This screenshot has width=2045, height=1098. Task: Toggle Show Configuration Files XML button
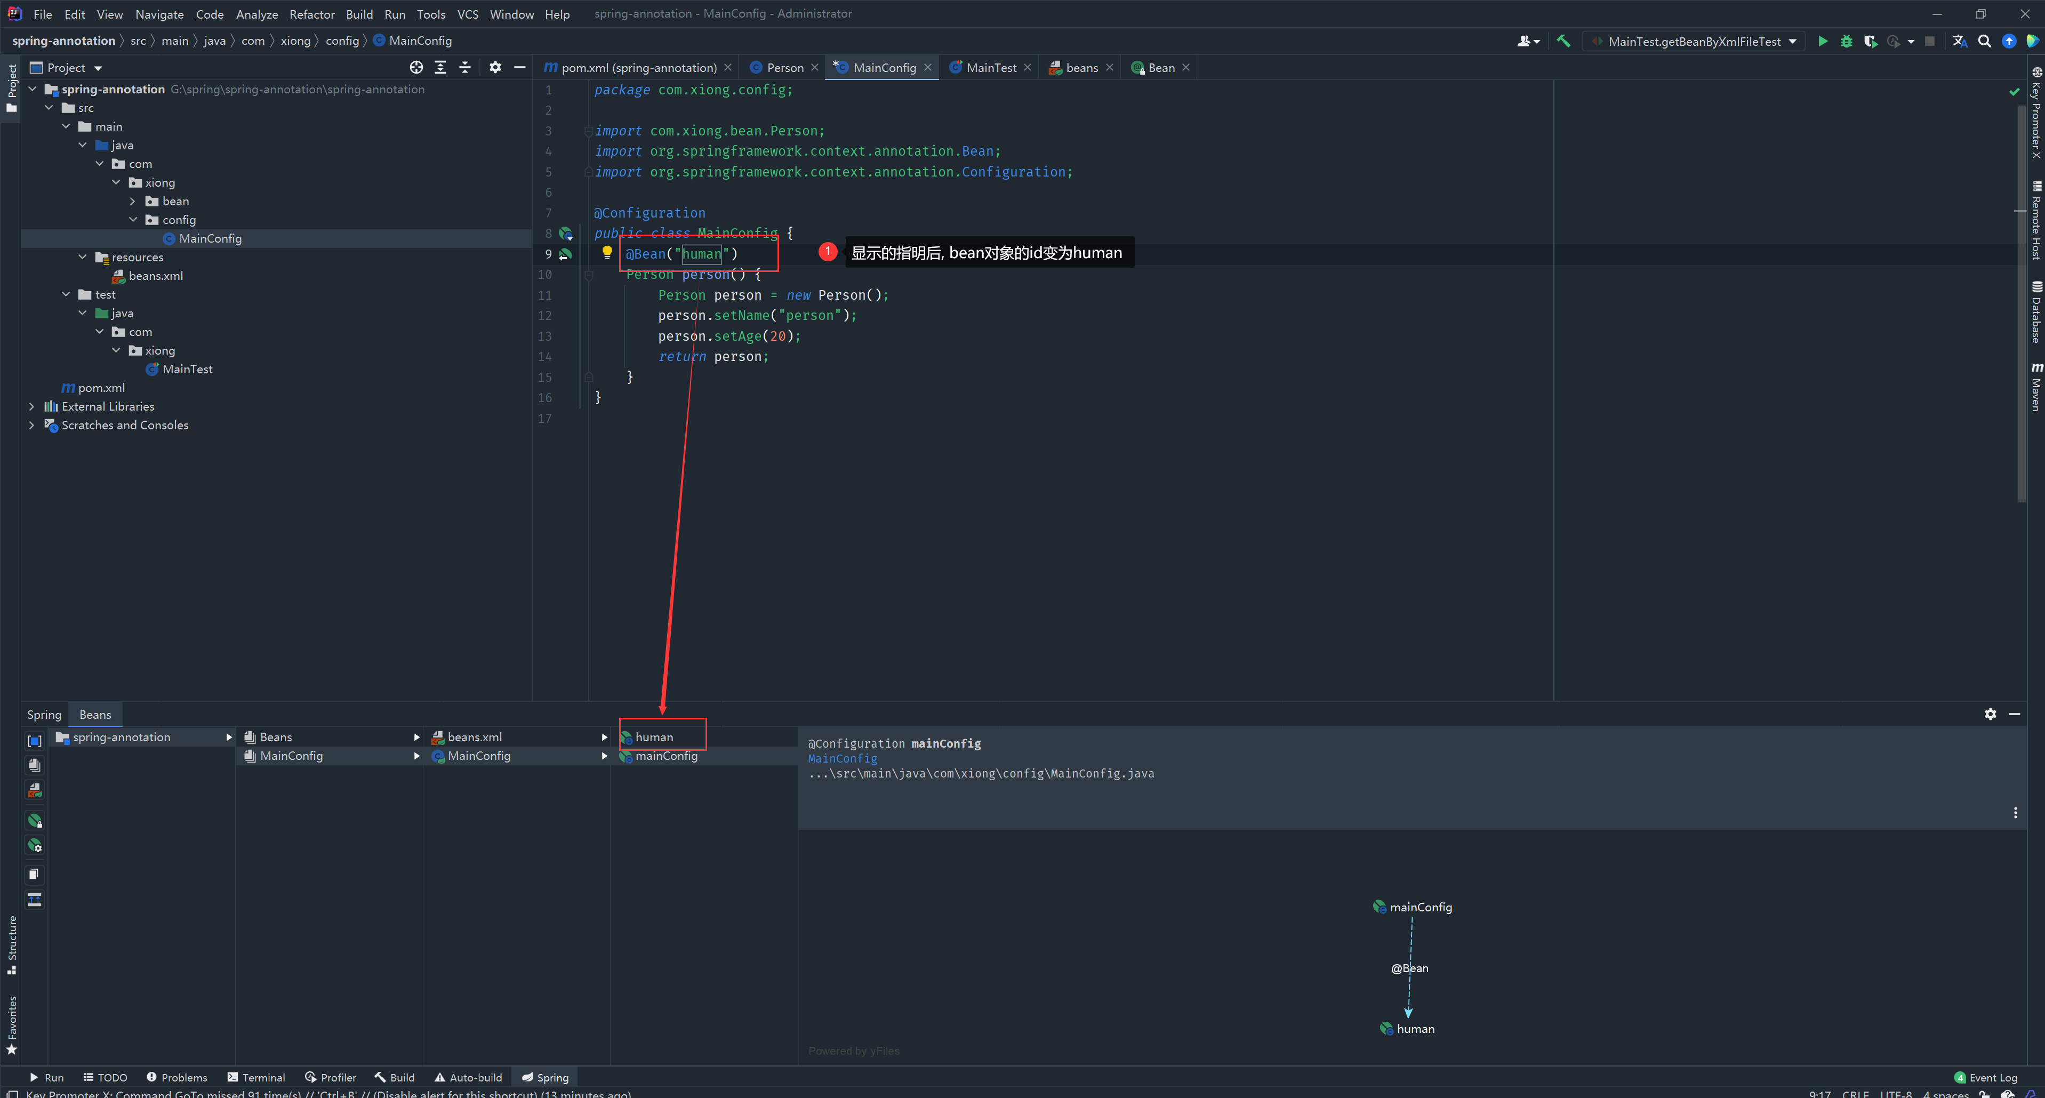coord(34,791)
